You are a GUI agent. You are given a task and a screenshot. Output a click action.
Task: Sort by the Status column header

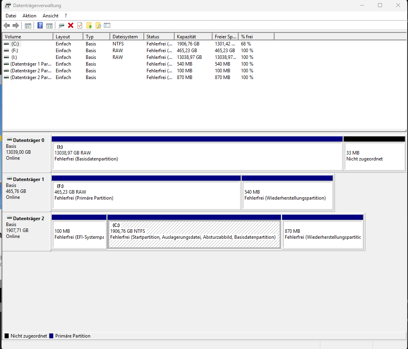click(x=159, y=36)
